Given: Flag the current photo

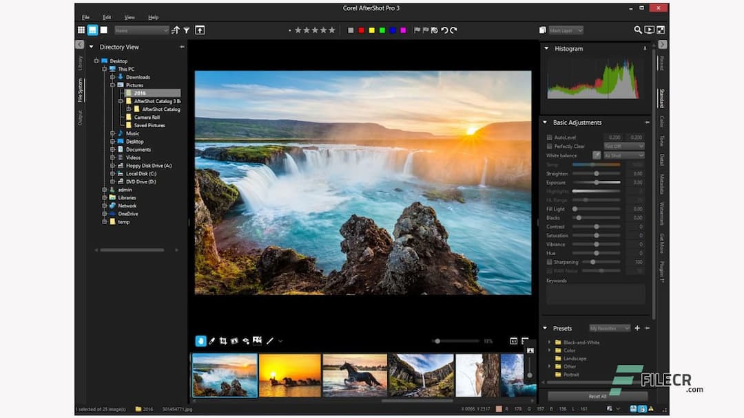Looking at the screenshot, I should 417,30.
